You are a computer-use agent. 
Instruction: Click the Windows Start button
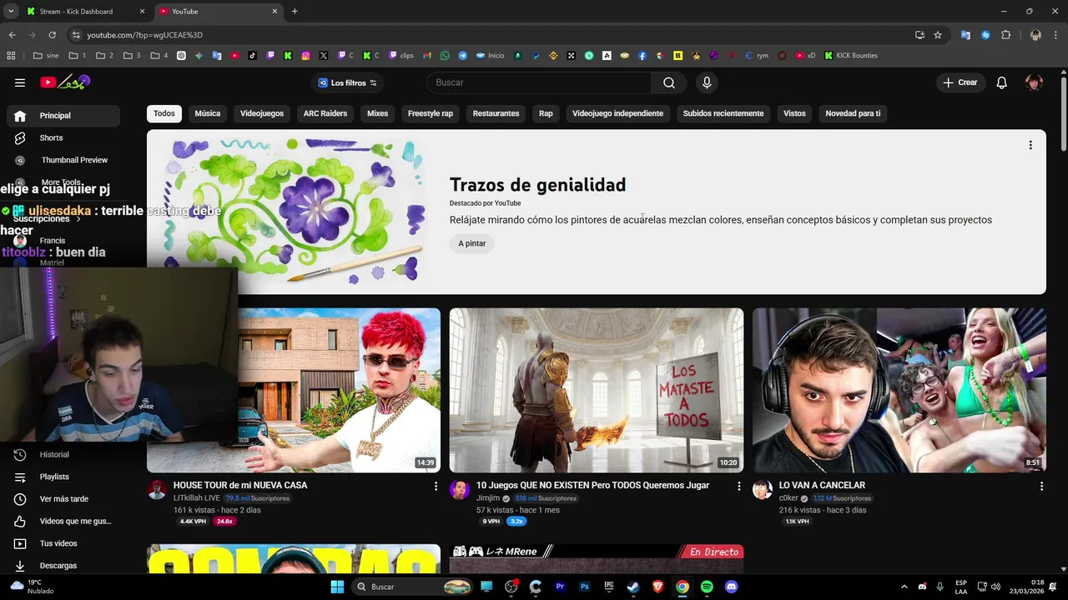pos(337,587)
